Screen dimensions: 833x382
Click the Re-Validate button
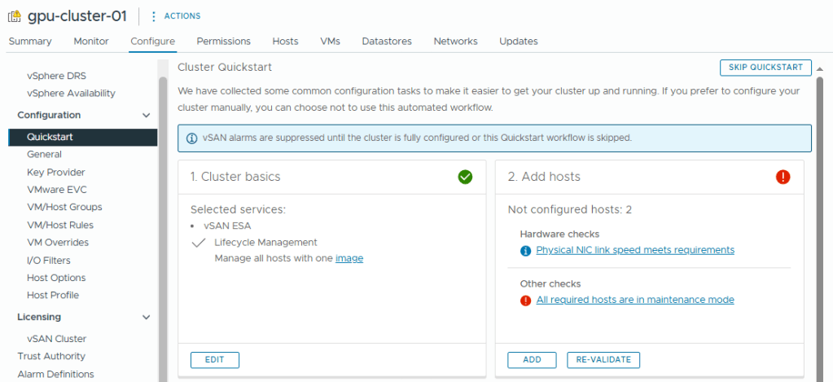(603, 360)
